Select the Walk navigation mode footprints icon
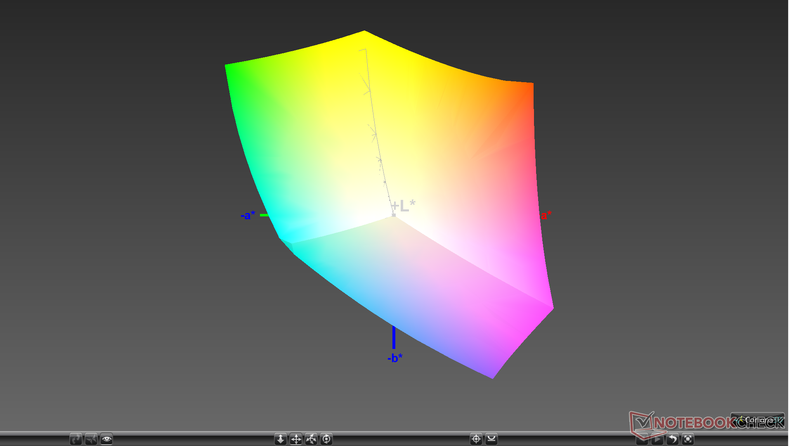Viewport: 789px width, 446px height. click(x=76, y=439)
